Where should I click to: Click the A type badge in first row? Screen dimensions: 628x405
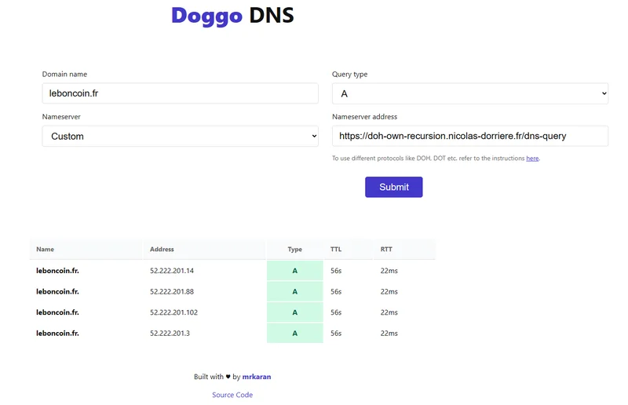tap(294, 271)
